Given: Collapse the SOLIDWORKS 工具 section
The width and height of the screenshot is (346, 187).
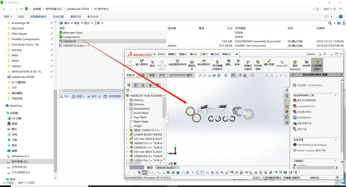Looking at the screenshot, I should (x=335, y=95).
